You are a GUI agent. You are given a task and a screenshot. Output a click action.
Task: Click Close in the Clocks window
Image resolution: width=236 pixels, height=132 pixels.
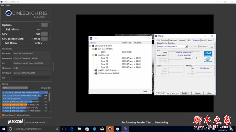click(x=145, y=92)
